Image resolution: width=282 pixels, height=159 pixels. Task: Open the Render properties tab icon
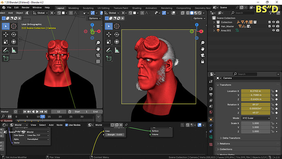coord(211,89)
